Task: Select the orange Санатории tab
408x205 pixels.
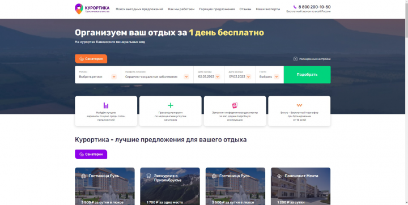Action: pyautogui.click(x=91, y=59)
